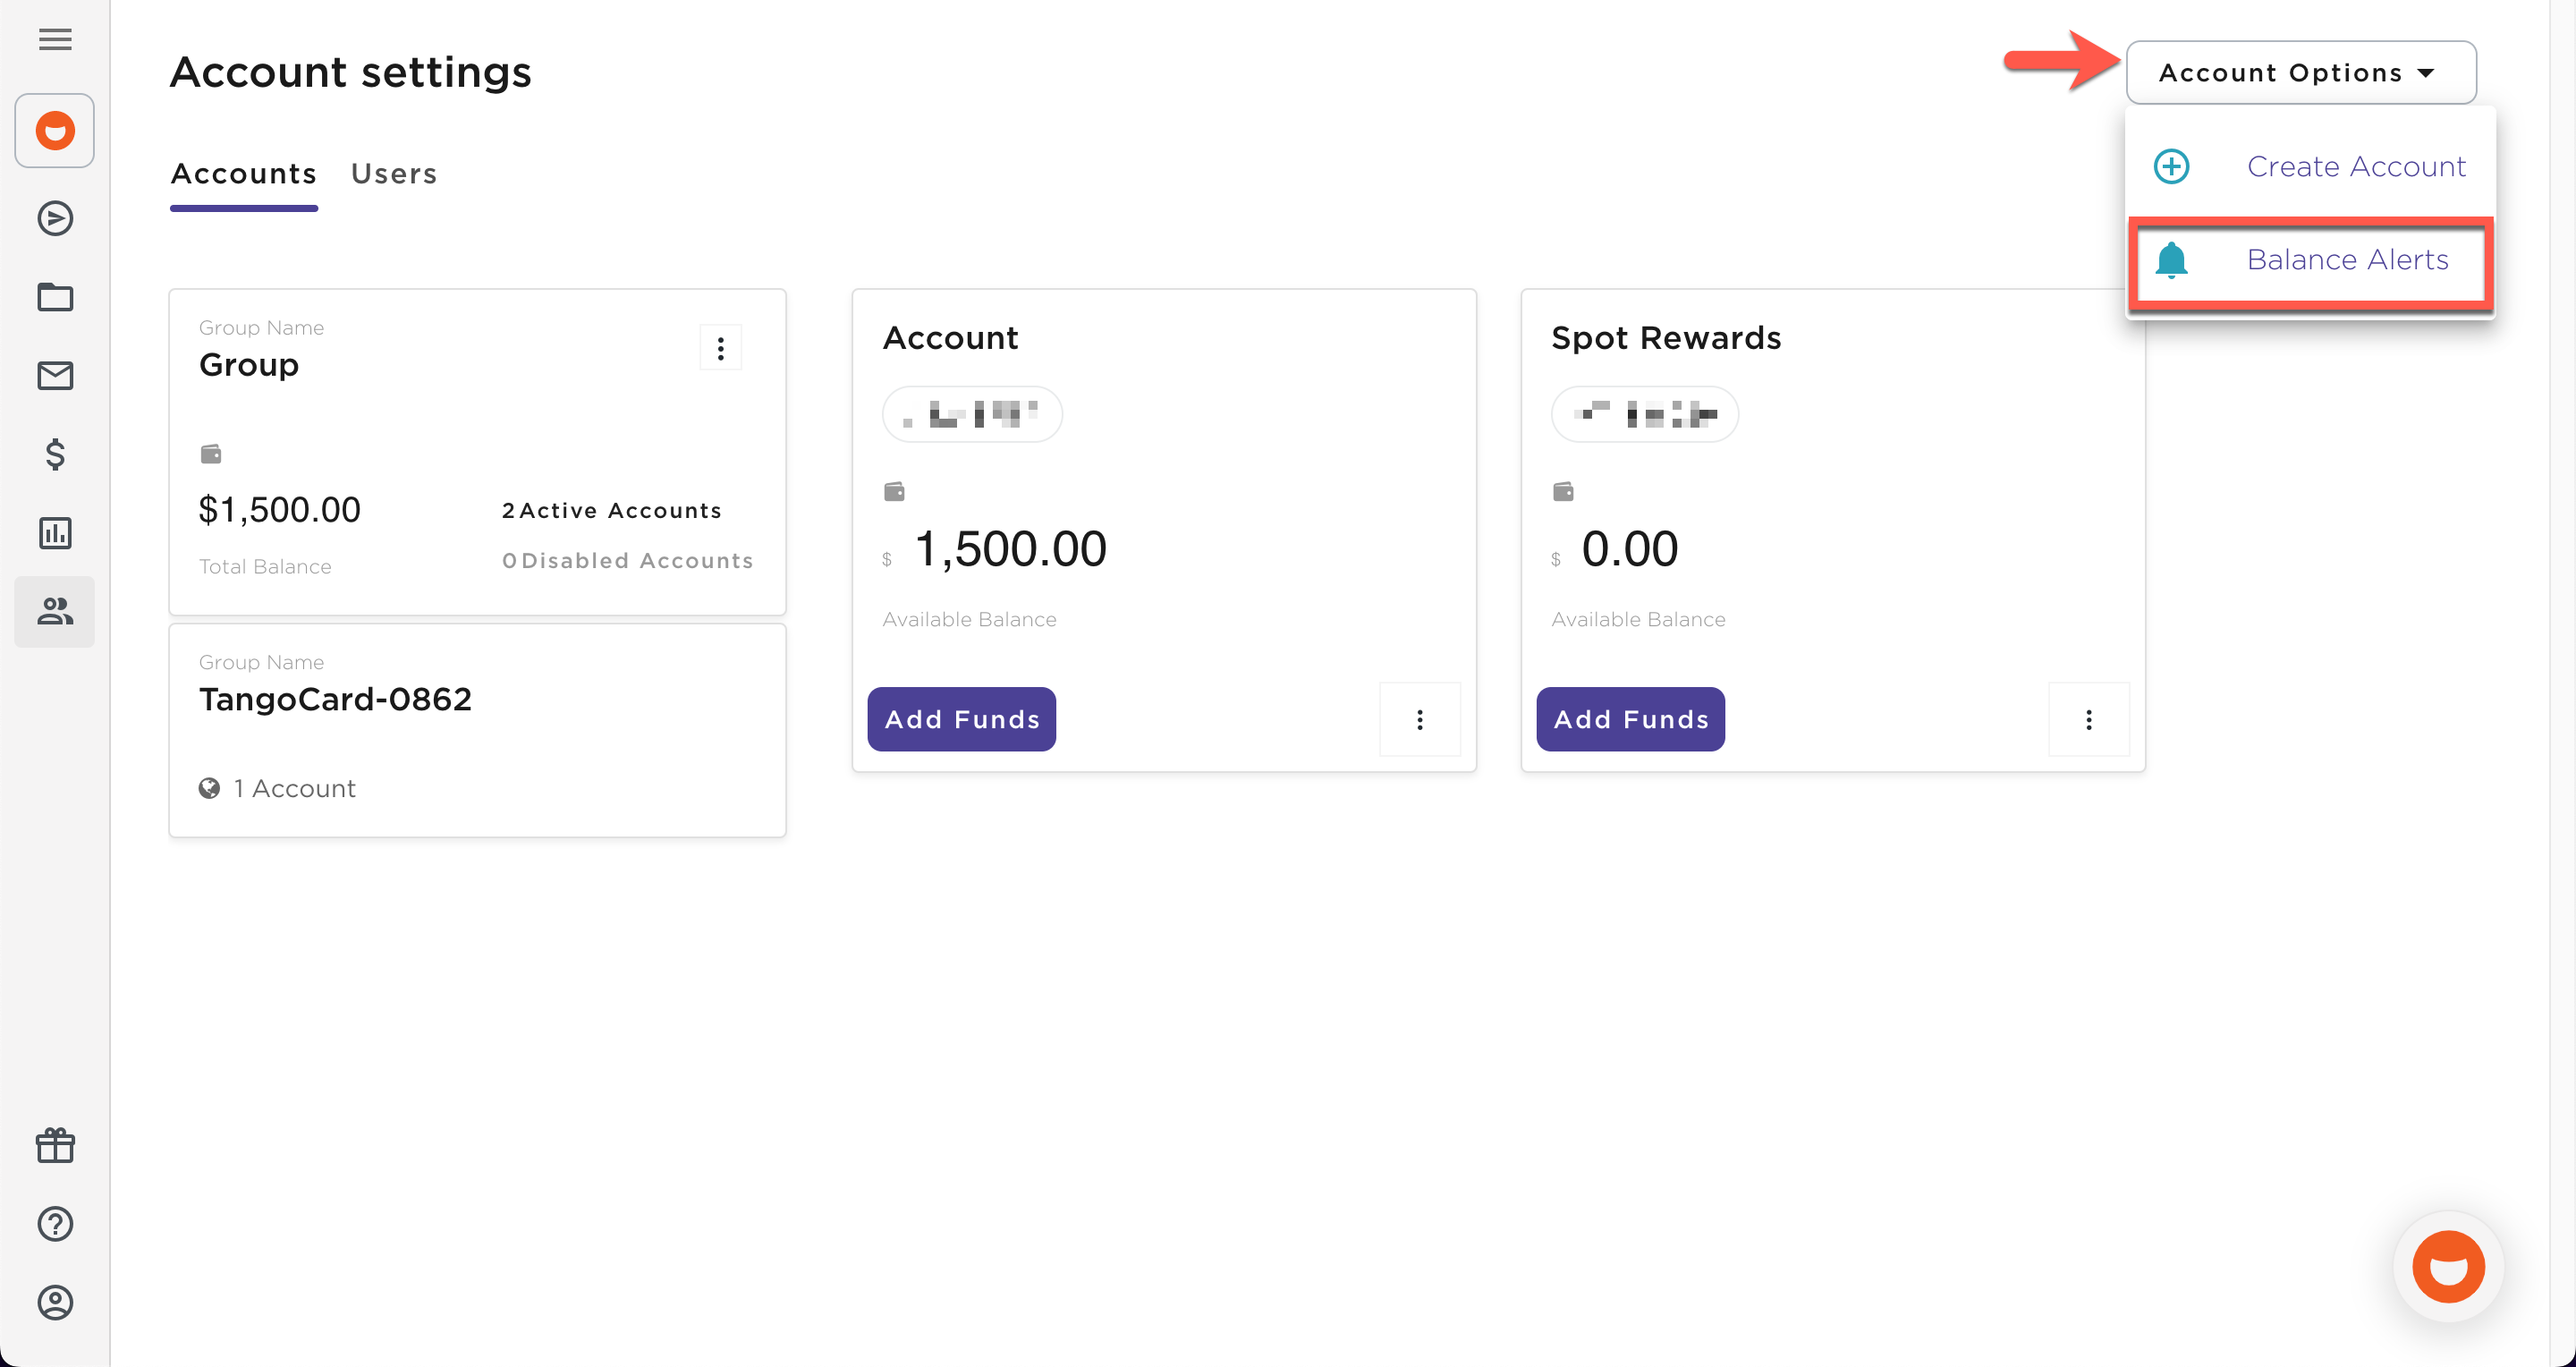Open the chat support bubble at bottom right
Viewport: 2576px width, 1367px height.
click(2447, 1266)
